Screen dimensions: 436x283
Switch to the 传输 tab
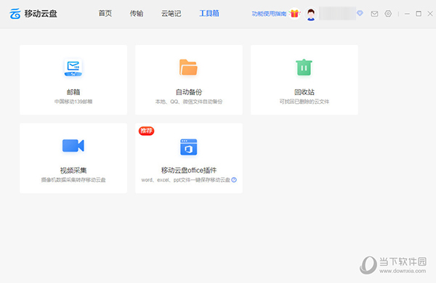[137, 13]
